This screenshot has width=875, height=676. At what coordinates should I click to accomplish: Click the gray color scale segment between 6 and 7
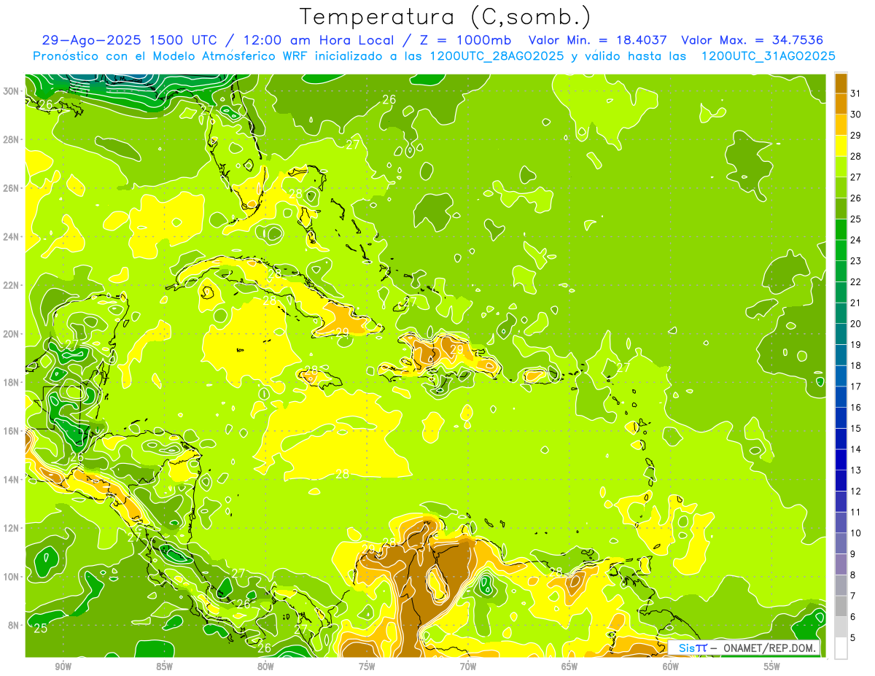(841, 606)
